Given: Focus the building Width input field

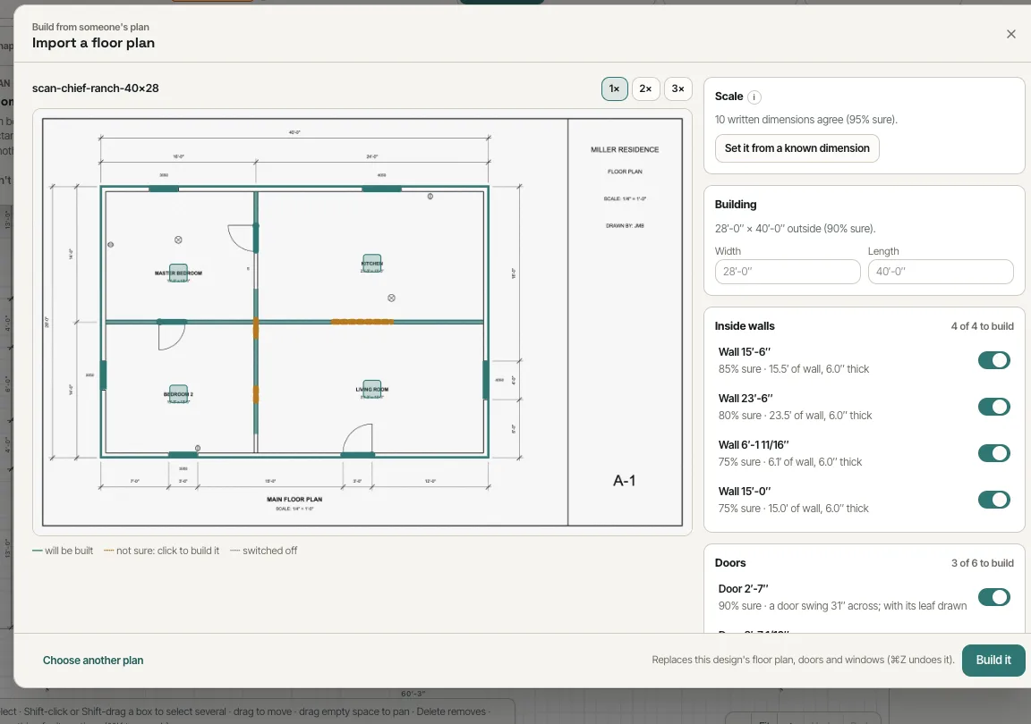Looking at the screenshot, I should [787, 272].
